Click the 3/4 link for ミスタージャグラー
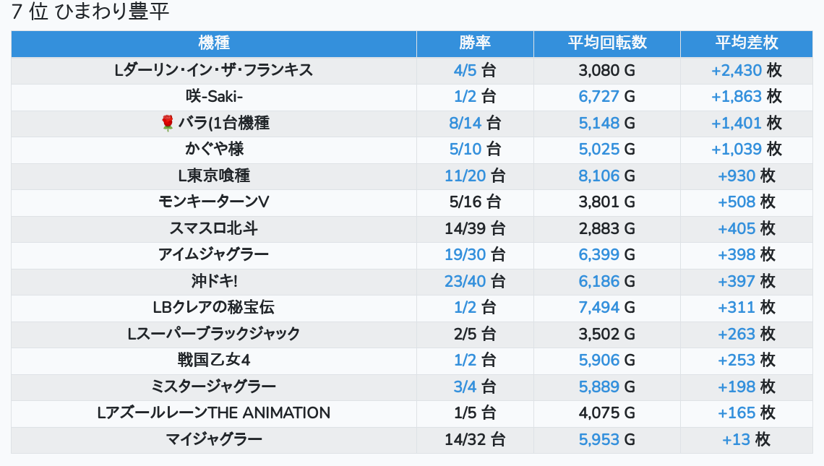 [x=465, y=387]
